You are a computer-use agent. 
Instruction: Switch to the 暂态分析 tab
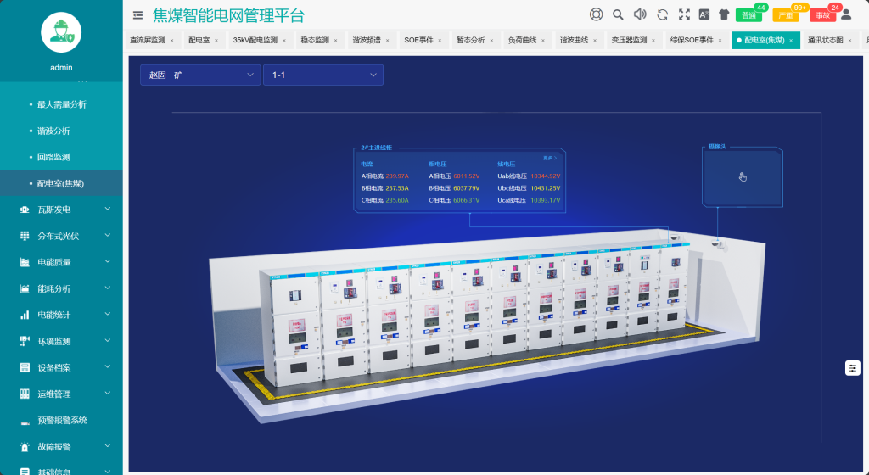[475, 41]
